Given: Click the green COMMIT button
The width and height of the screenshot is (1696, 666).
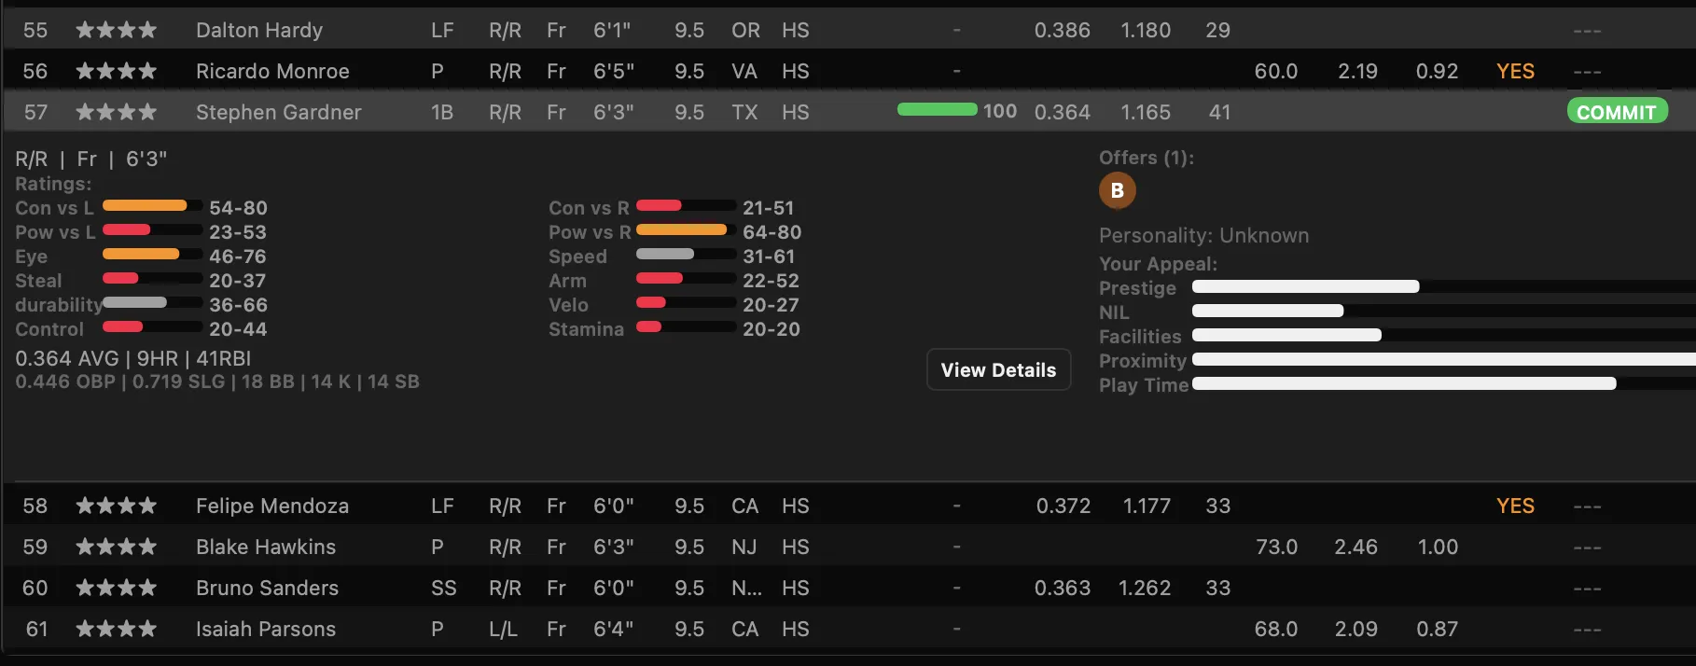Looking at the screenshot, I should tap(1617, 112).
